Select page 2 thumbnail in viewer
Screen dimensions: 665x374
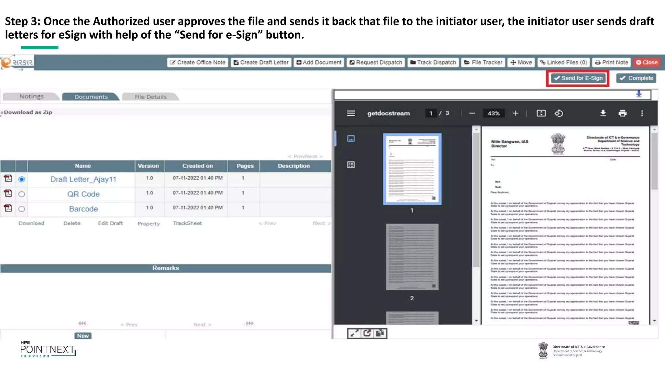(412, 256)
